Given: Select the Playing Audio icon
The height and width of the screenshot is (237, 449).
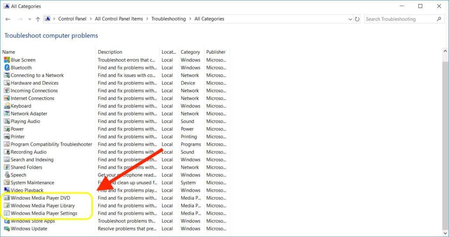Looking at the screenshot, I should (x=7, y=122).
